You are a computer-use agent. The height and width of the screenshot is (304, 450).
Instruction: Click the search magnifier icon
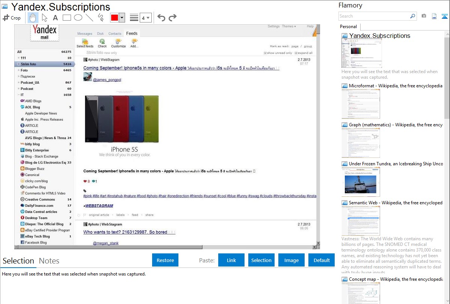click(x=412, y=16)
